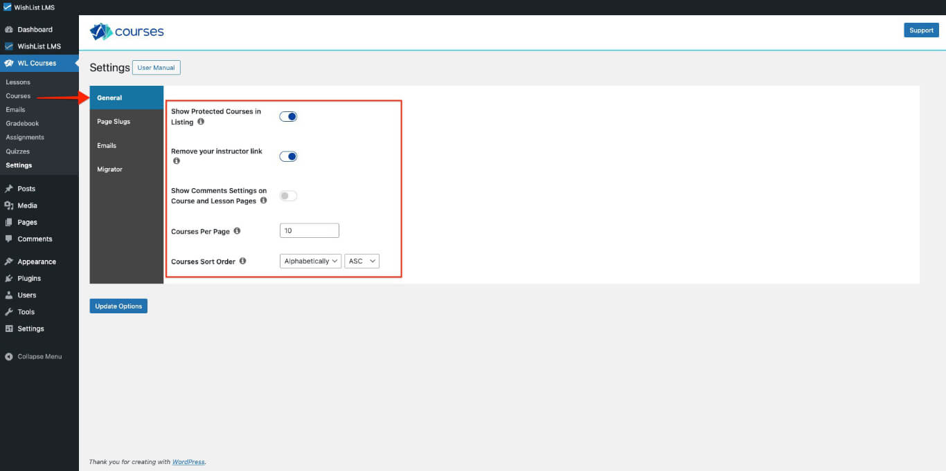
Task: Open the Media library icon
Action: pyautogui.click(x=8, y=205)
